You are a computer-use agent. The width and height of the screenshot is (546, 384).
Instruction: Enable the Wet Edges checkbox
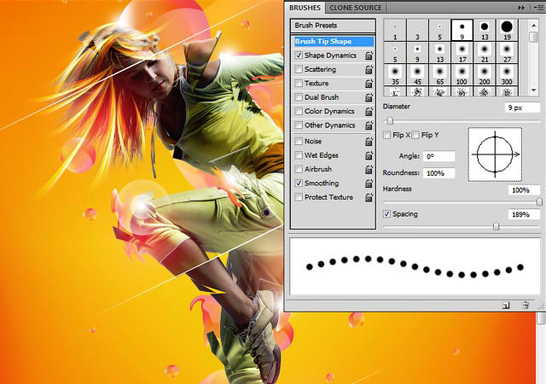(299, 155)
